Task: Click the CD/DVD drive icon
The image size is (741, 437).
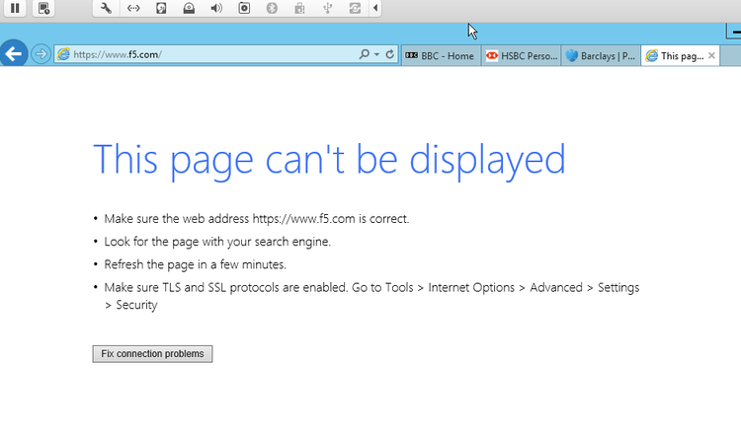Action: (x=189, y=8)
